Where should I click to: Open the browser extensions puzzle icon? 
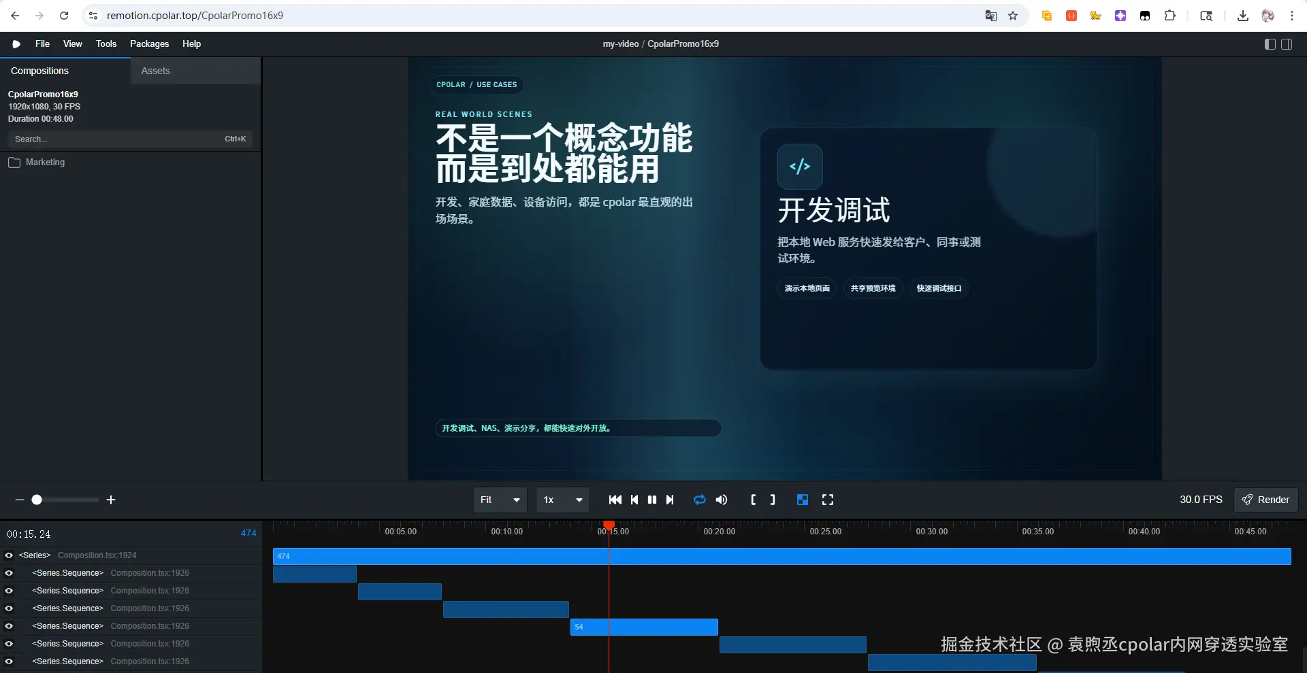pyautogui.click(x=1169, y=16)
